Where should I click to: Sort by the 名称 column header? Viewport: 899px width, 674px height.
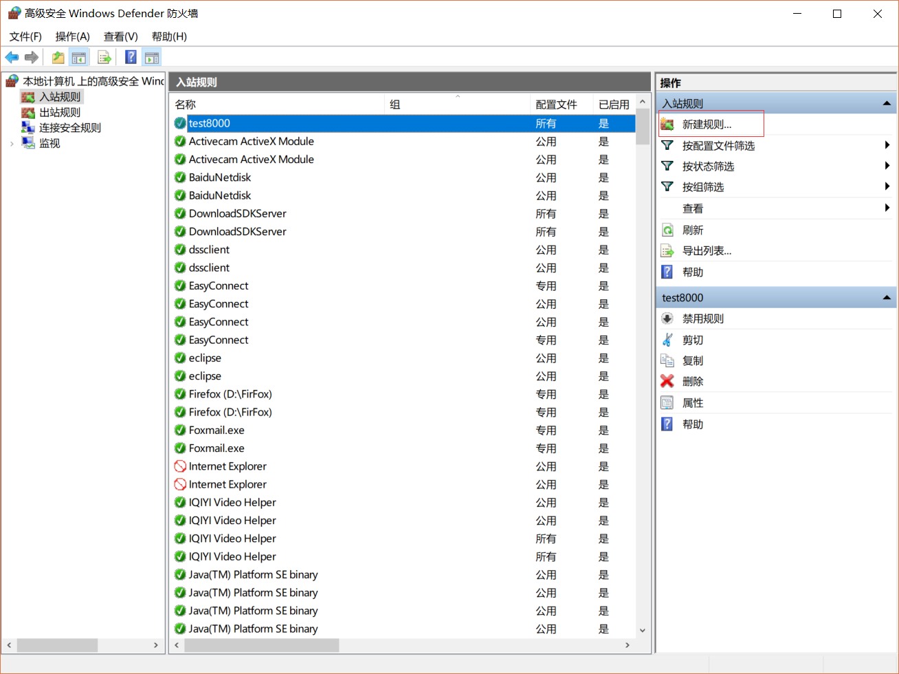tap(277, 104)
